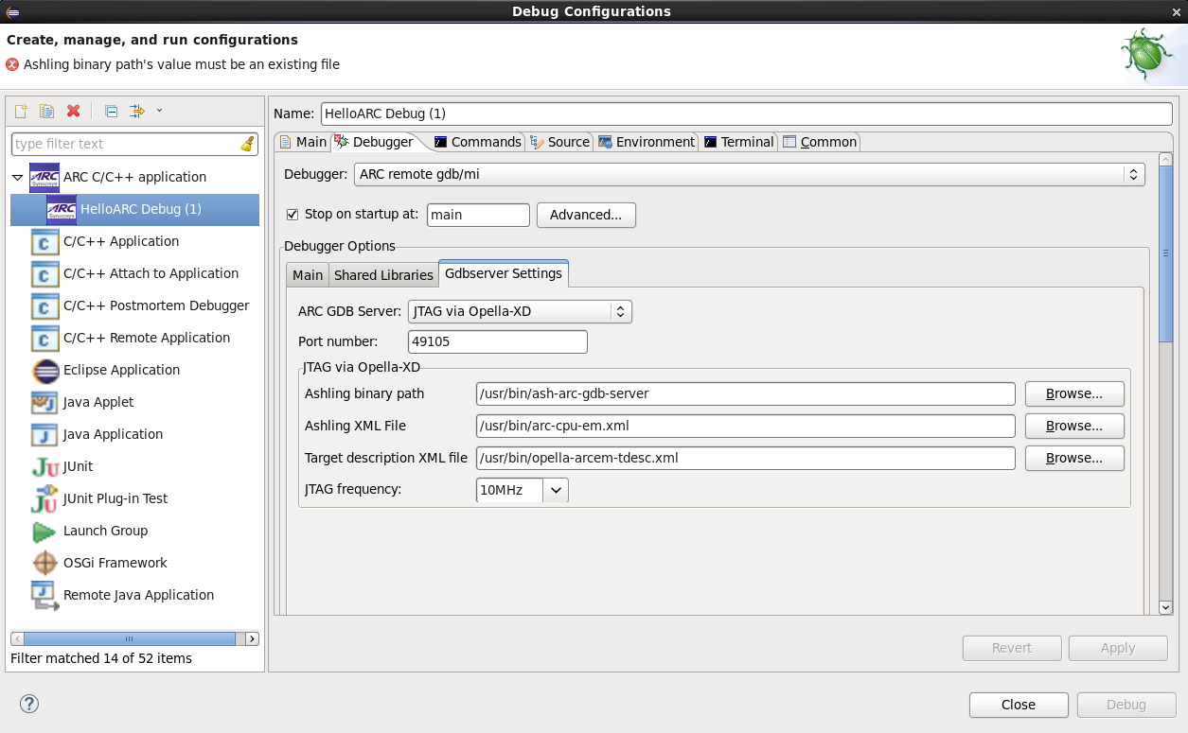Click the Advanced... button
Viewport: 1188px width, 733px height.
click(586, 215)
